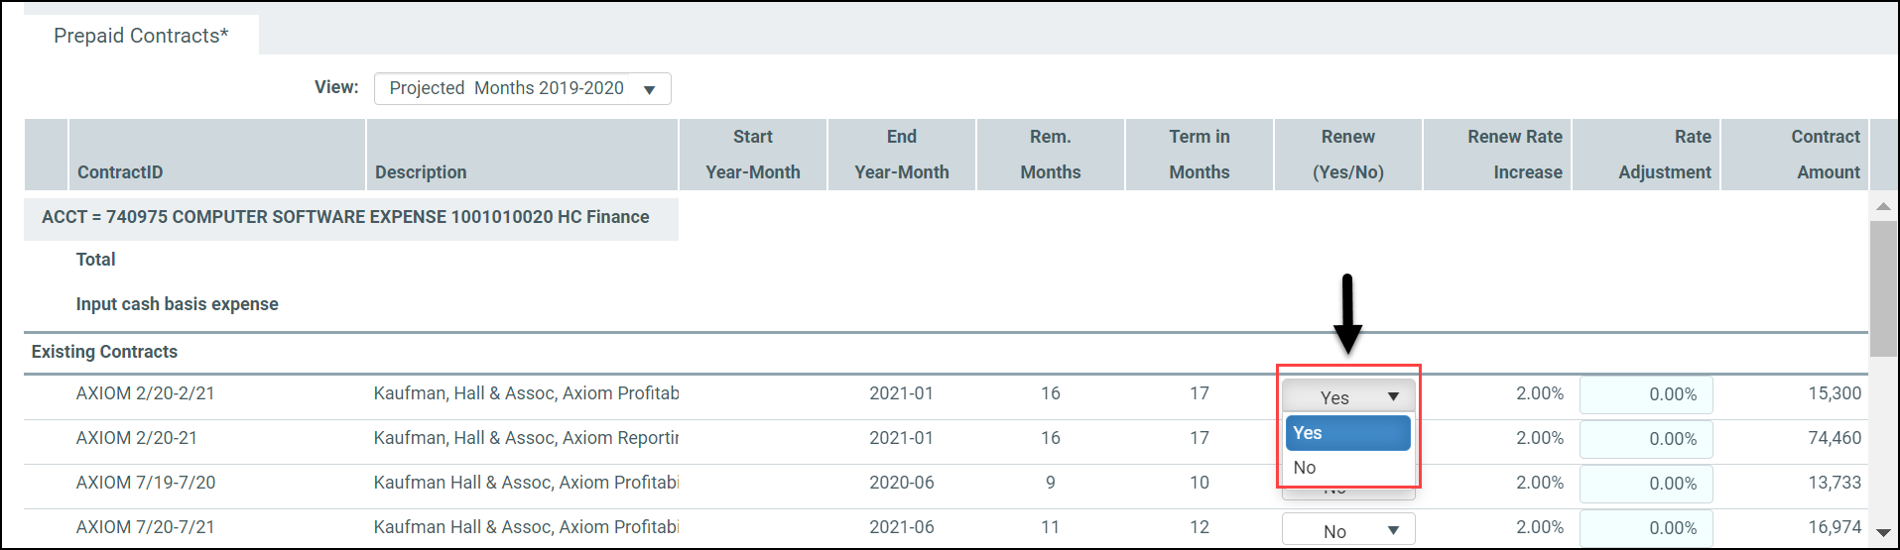Select the AXIOM 7/19-7/20 contract row
This screenshot has width=1900, height=550.
pyautogui.click(x=946, y=483)
